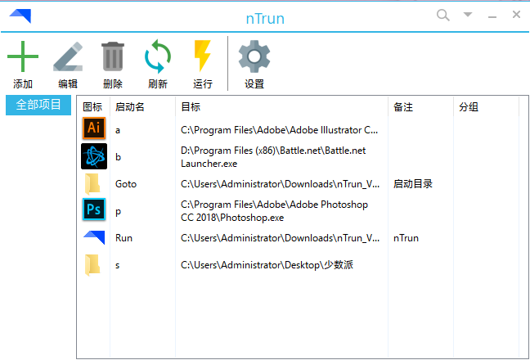
Task: Select the Goto entry row
Action: point(126,183)
